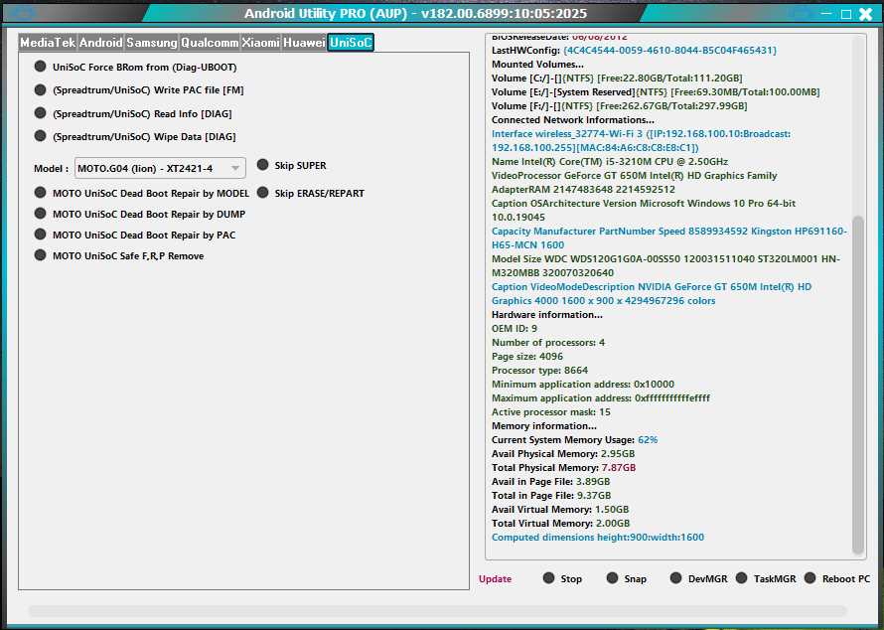Switch to the Android tab

[101, 43]
